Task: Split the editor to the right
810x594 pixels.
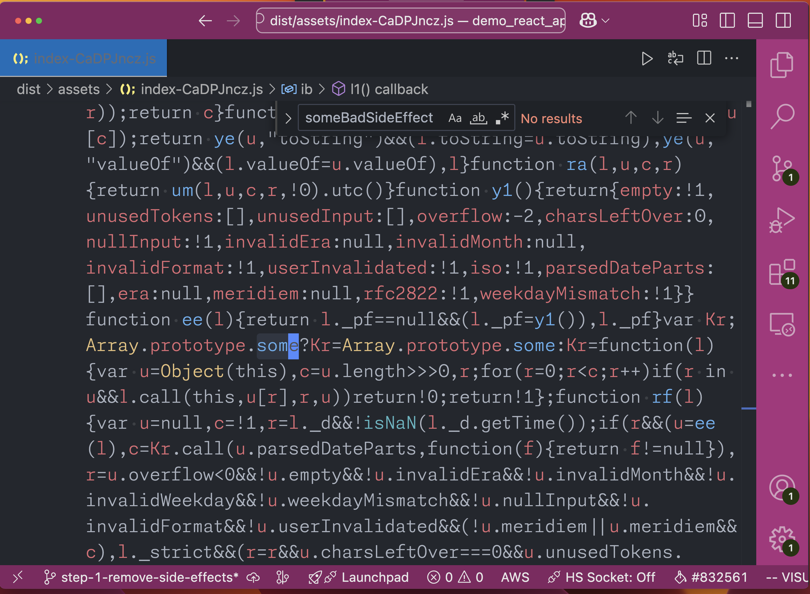Action: [x=704, y=58]
